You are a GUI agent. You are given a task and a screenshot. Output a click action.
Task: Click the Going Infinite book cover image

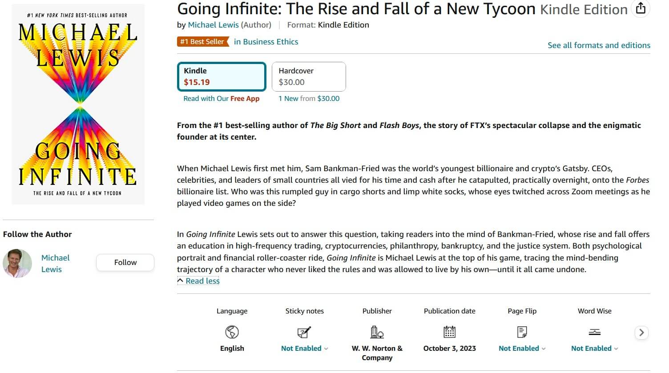click(78, 103)
